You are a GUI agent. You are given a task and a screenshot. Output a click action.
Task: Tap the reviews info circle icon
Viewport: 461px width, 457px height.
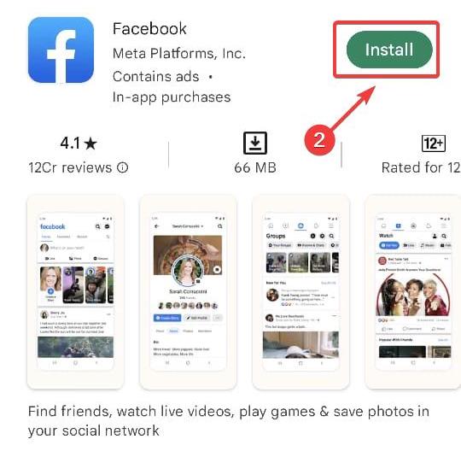(122, 167)
